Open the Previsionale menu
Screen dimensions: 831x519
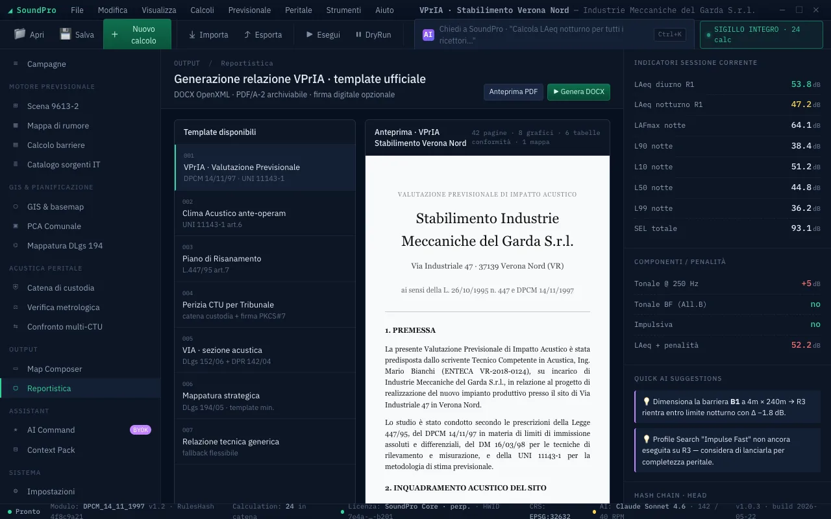[250, 10]
